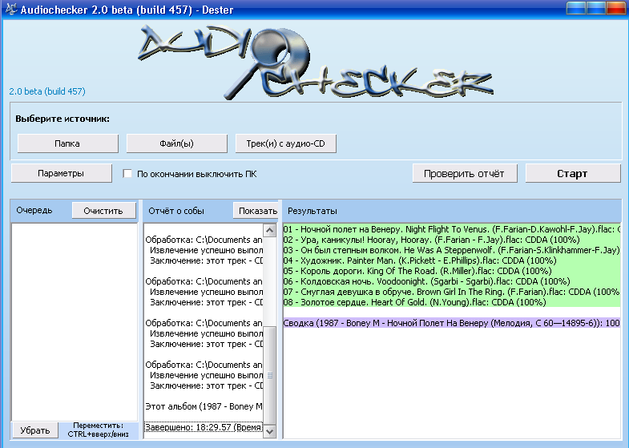The width and height of the screenshot is (629, 448).
Task: Choose Файл(ы) as the source
Action: [x=176, y=143]
